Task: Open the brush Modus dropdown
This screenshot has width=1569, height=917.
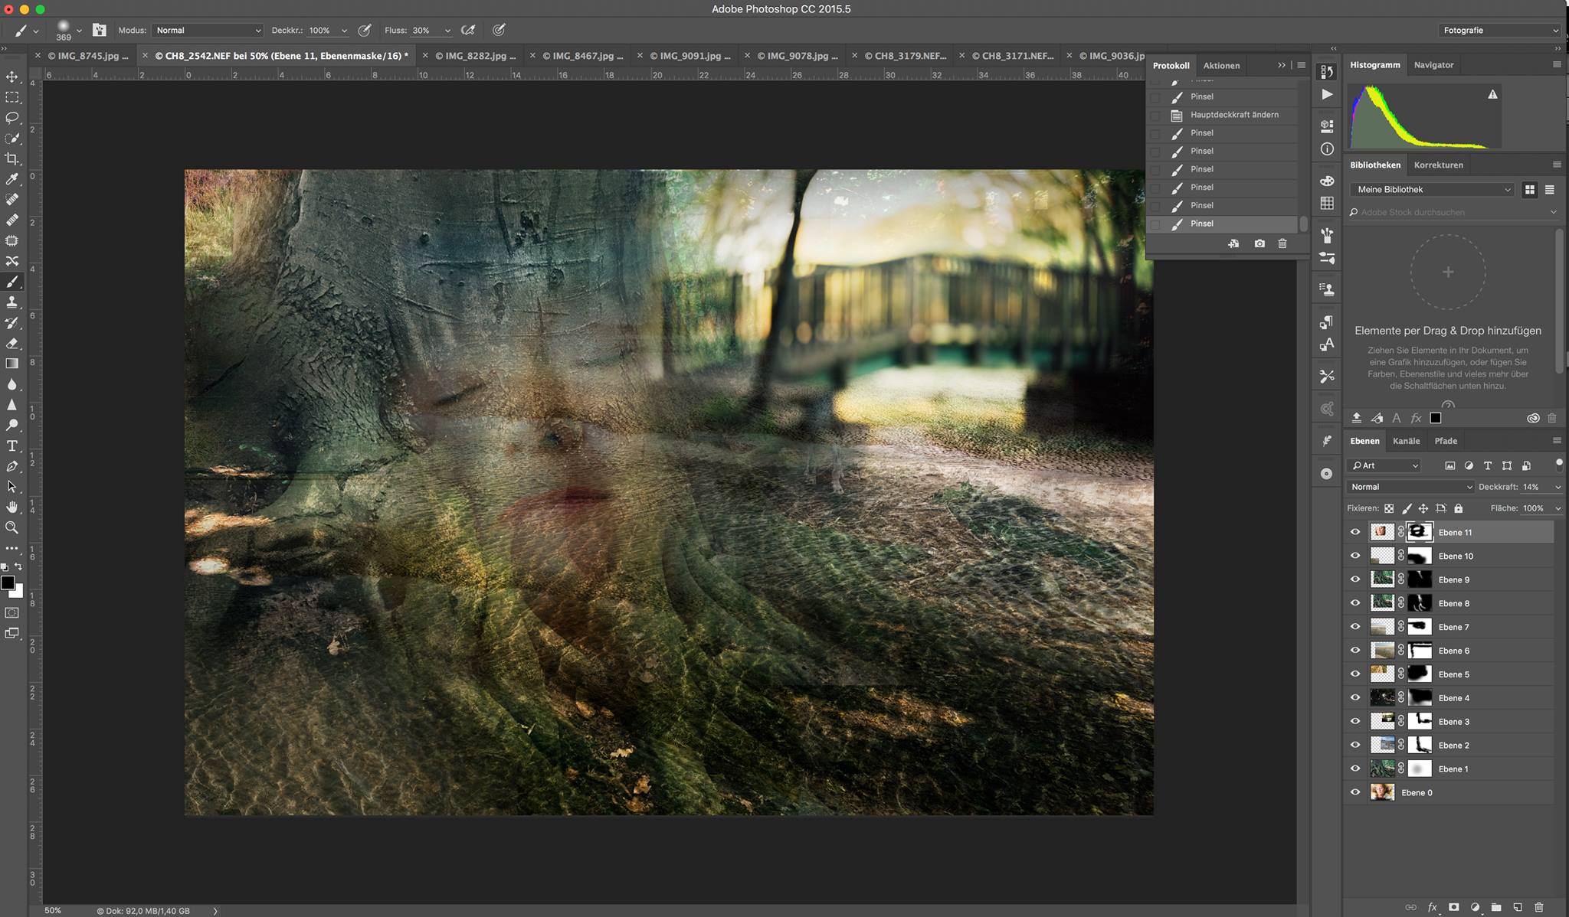Action: point(208,31)
